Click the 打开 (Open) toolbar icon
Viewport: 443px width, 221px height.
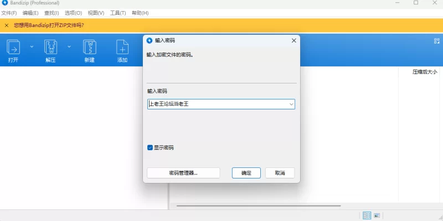[13, 47]
